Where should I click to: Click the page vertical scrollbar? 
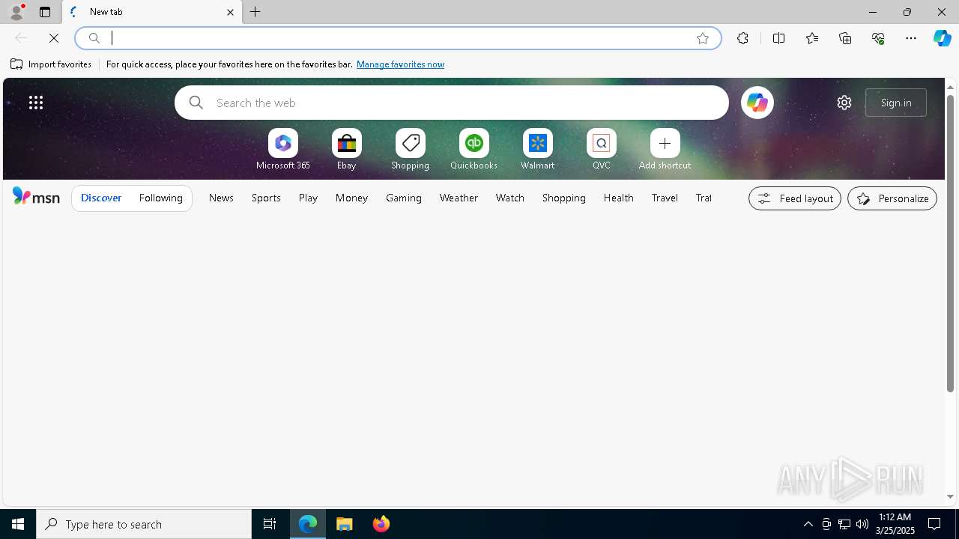950,243
